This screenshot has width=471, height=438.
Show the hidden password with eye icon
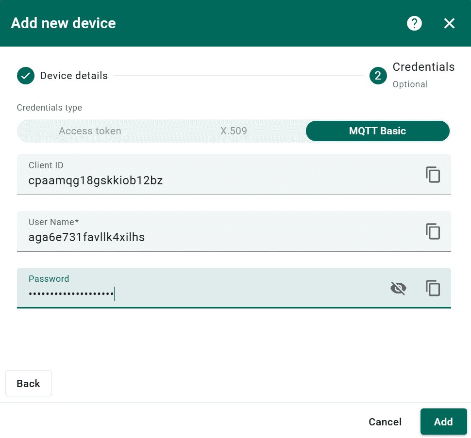coord(398,288)
